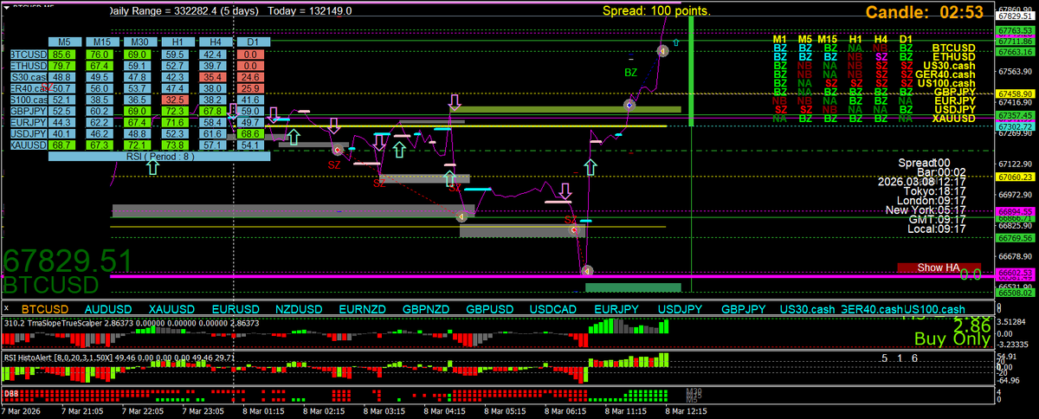Screen dimensions: 1039x419
Task: Open the GBPUSD symbol tab
Action: pos(489,309)
